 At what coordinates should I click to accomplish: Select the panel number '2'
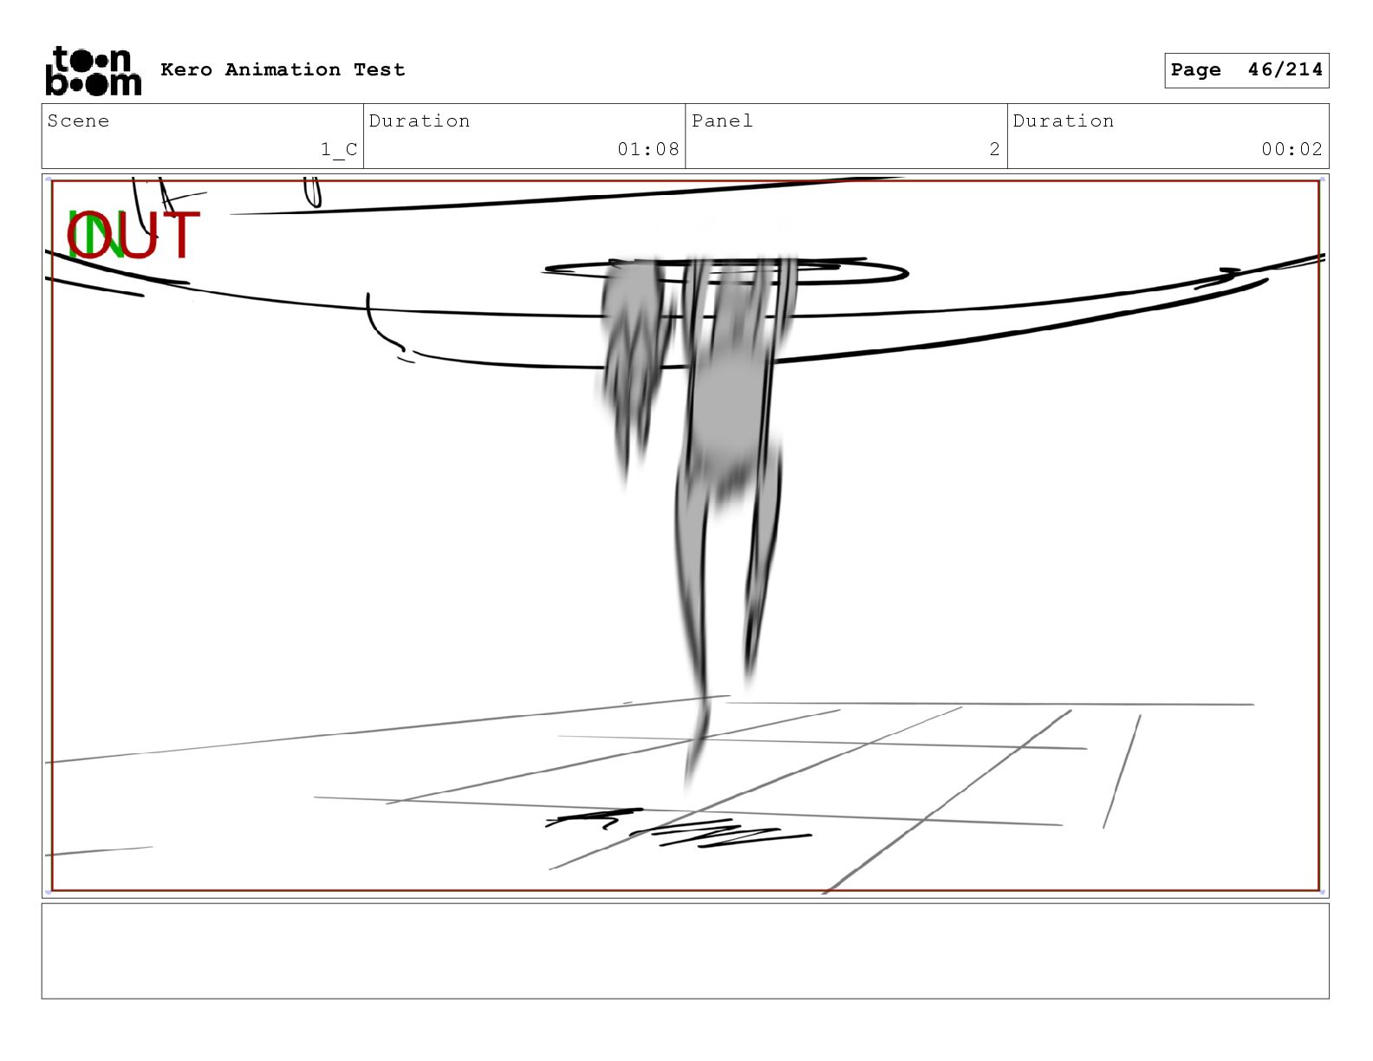tap(995, 149)
